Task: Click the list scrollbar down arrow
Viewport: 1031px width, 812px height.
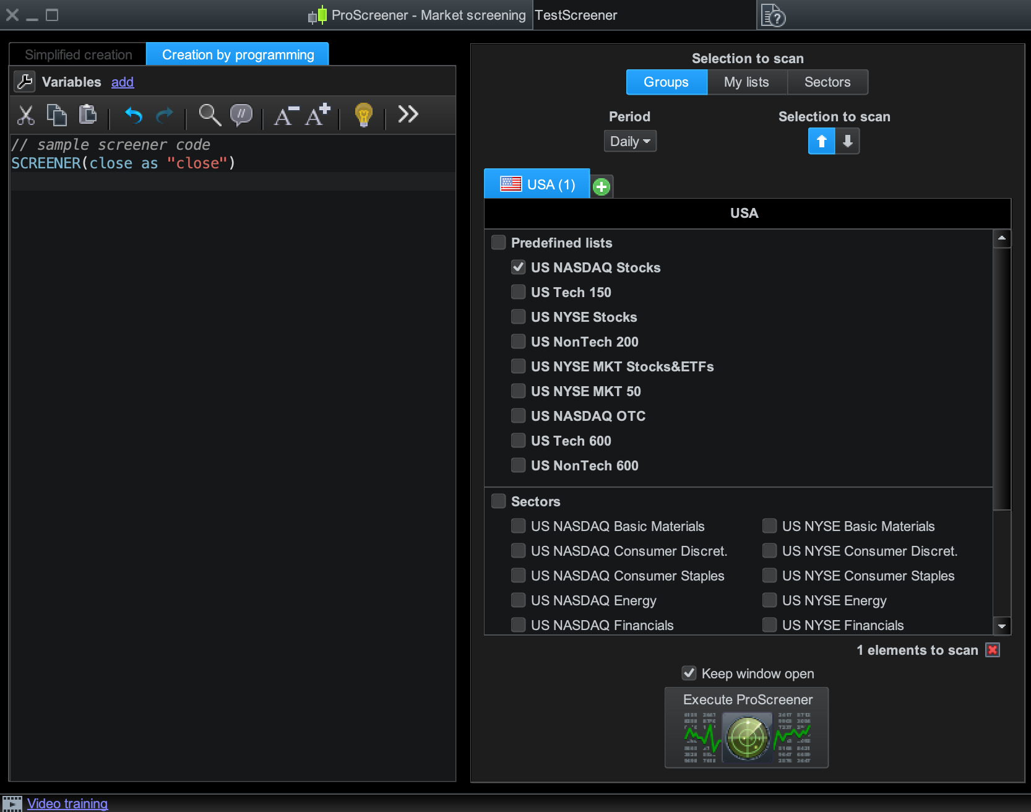Action: [1002, 626]
